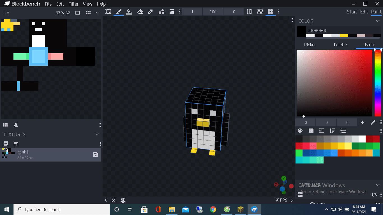Image resolution: width=383 pixels, height=215 pixels.
Task: Select the Eraser tool
Action: click(x=140, y=11)
